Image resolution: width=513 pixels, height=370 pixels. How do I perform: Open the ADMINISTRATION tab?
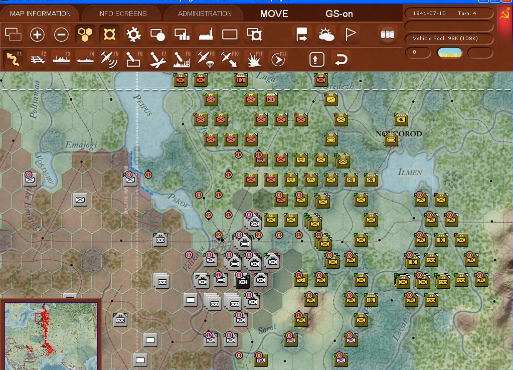click(x=205, y=14)
